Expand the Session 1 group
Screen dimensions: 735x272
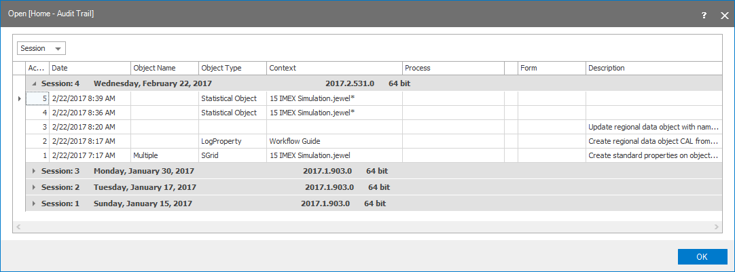pos(34,203)
